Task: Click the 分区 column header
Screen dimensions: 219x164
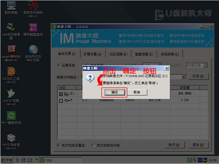Action: tap(67, 88)
